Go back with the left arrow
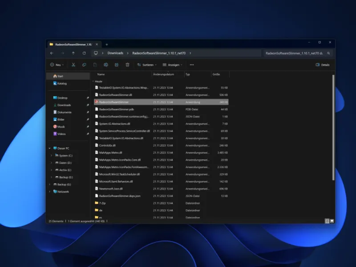 pyautogui.click(x=52, y=53)
